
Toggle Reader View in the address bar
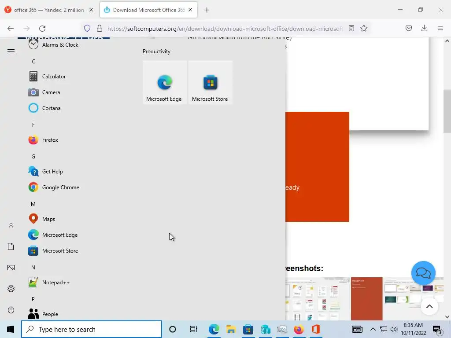351,29
